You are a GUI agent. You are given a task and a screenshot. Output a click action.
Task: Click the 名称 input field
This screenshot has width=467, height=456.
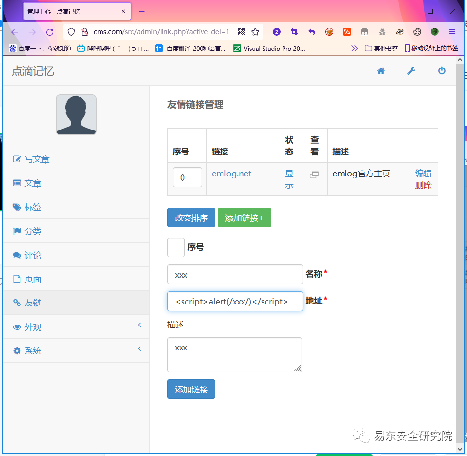(235, 275)
